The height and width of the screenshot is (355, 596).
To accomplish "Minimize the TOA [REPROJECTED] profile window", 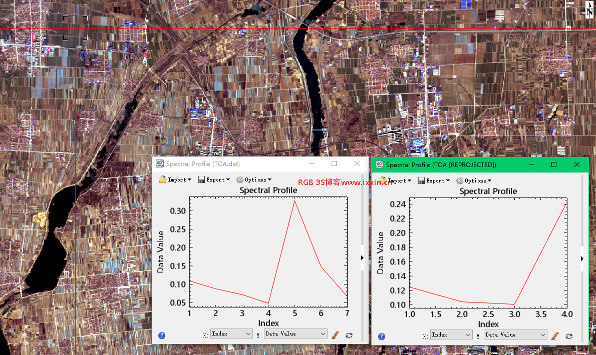I will coord(531,164).
